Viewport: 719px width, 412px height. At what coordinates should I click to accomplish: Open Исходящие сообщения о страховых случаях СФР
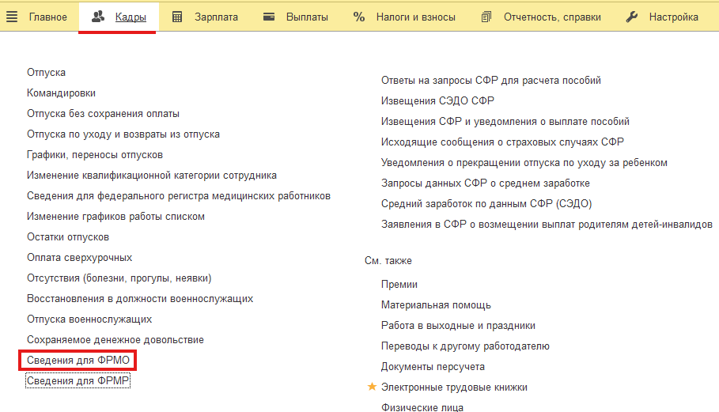(502, 142)
